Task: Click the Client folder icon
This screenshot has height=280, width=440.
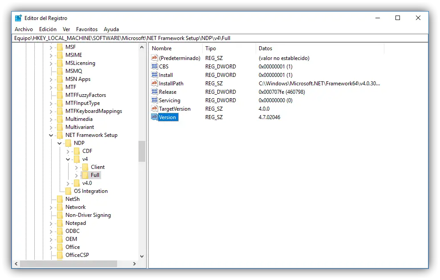Action: 85,167
